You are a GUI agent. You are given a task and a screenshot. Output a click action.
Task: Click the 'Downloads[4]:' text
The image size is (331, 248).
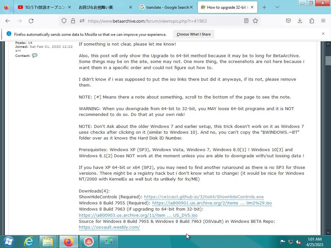(94, 191)
